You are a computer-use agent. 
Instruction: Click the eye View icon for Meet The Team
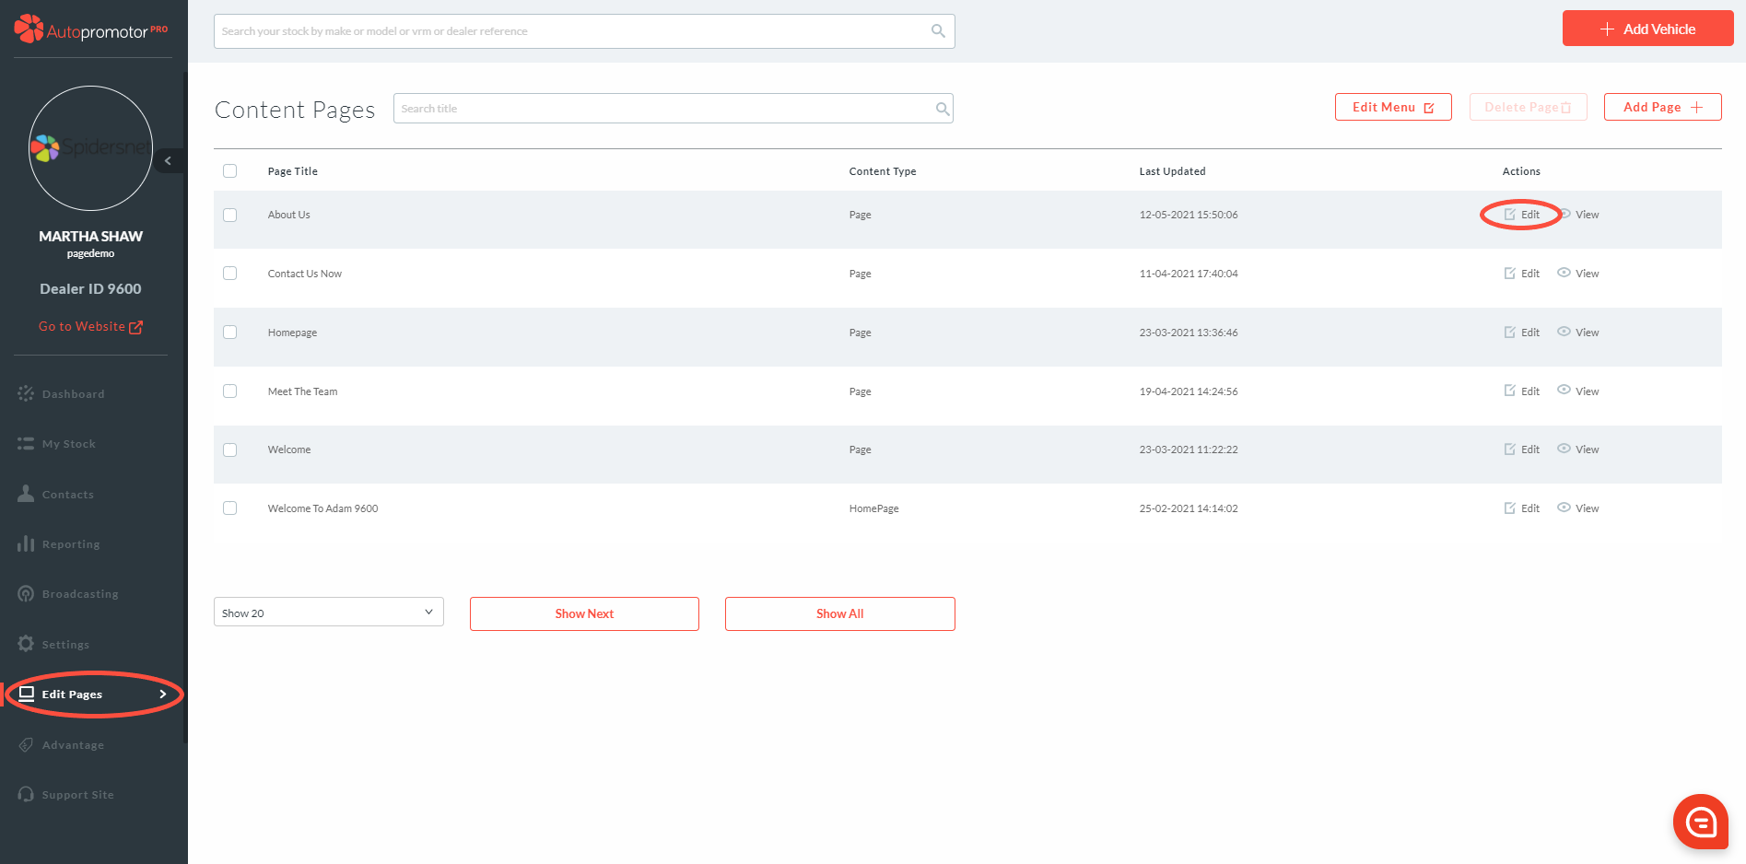click(x=1564, y=390)
